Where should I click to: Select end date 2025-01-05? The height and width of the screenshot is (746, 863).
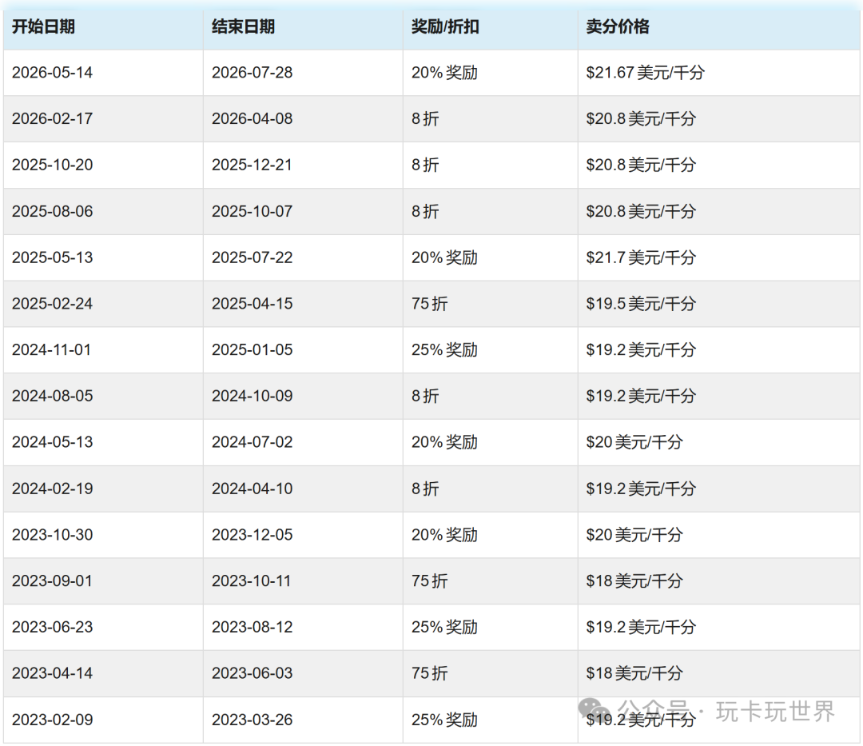click(x=252, y=350)
